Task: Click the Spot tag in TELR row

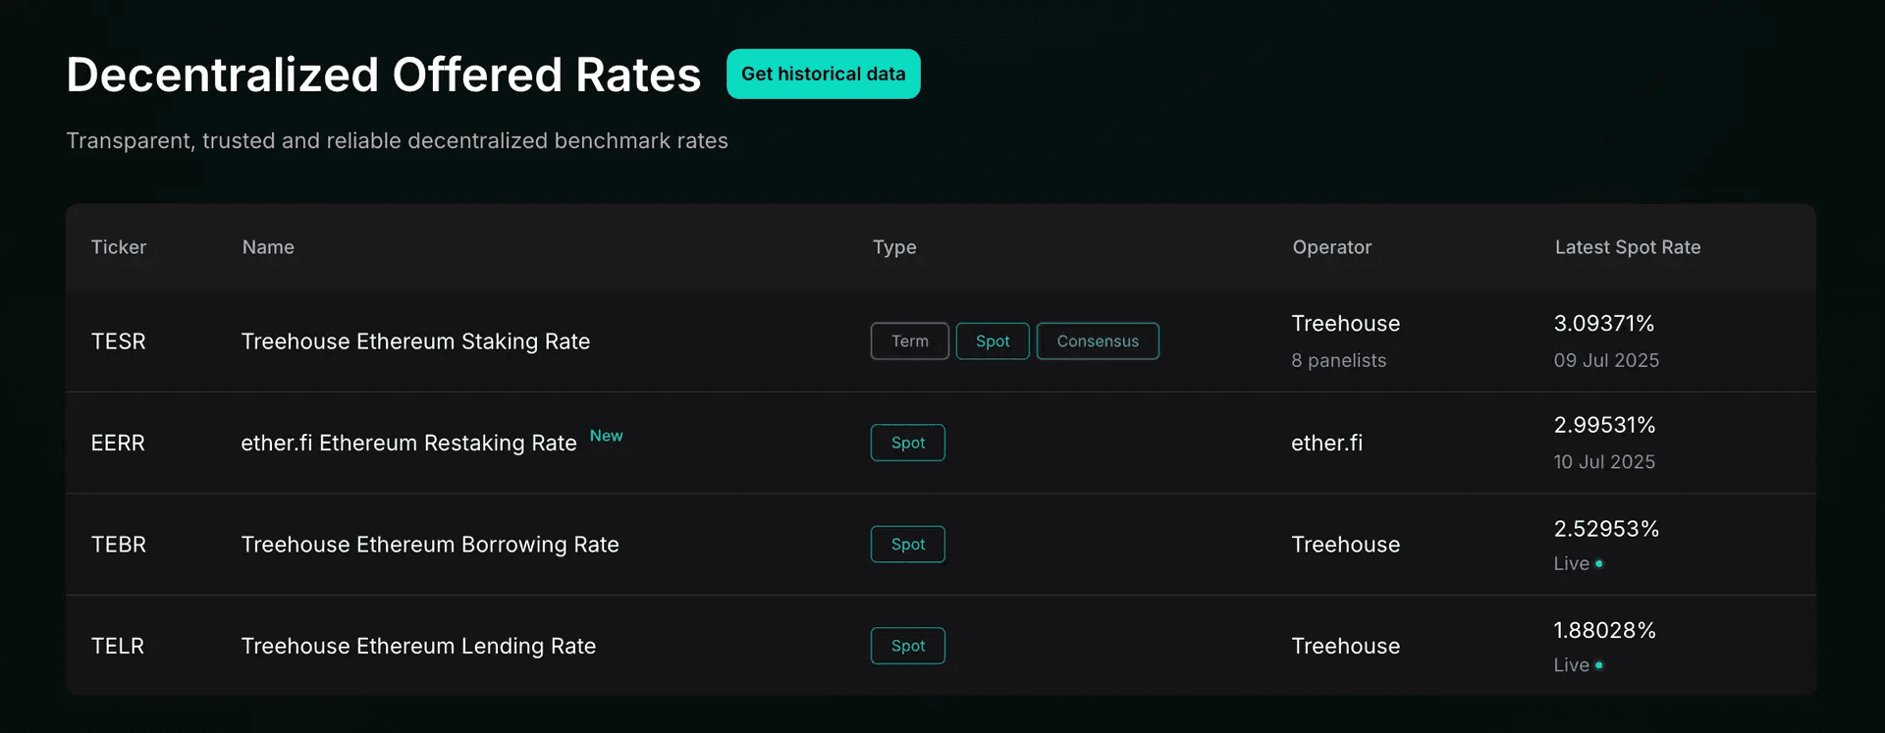Action: [908, 646]
